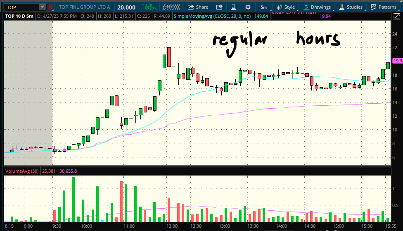
Task: Click the ask price A: 236.000
Action: pos(171,9)
